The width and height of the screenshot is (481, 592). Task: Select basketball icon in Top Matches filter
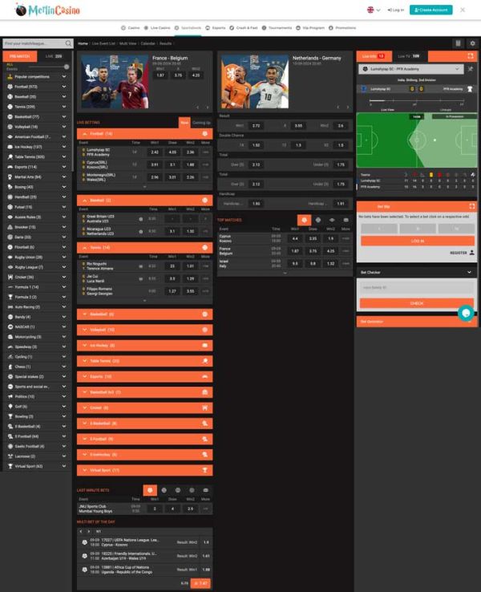318,220
